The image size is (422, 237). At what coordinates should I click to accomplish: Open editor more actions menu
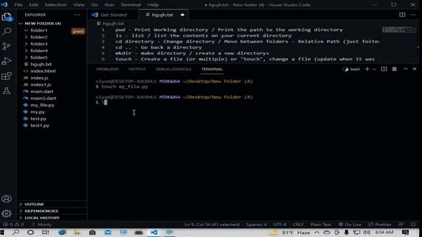[x=413, y=14]
